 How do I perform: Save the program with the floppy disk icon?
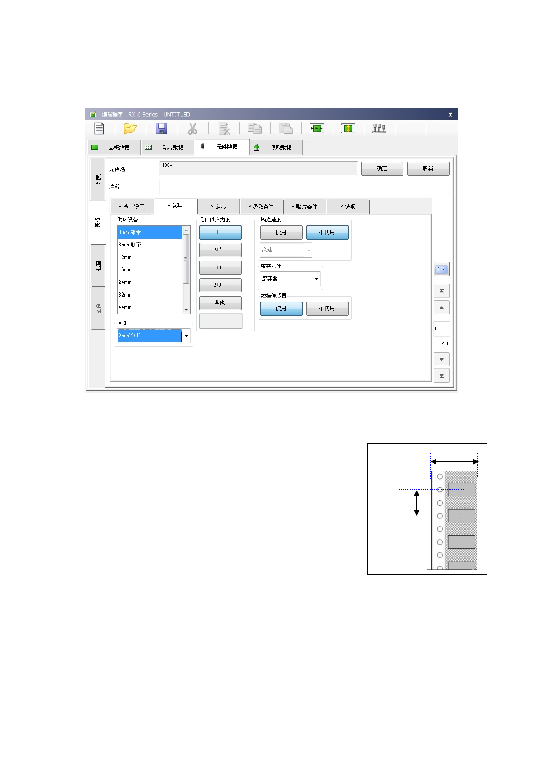point(161,129)
